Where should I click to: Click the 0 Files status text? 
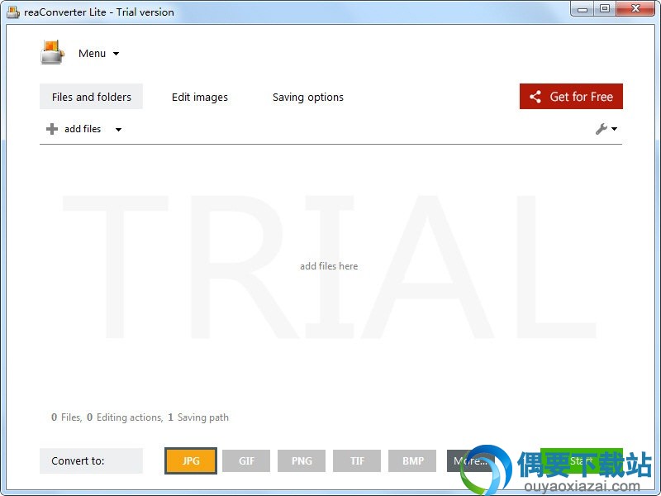[66, 417]
